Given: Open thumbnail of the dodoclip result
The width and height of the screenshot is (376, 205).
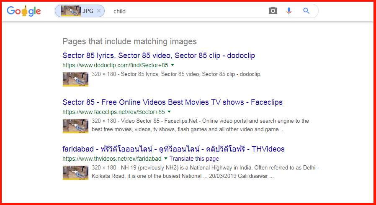Looking at the screenshot, I should tap(75, 79).
